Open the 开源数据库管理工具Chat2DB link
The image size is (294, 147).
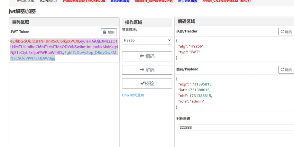point(84,1)
